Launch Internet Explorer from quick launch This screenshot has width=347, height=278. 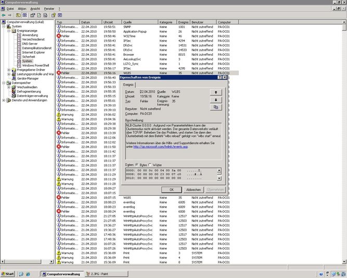[28, 274]
